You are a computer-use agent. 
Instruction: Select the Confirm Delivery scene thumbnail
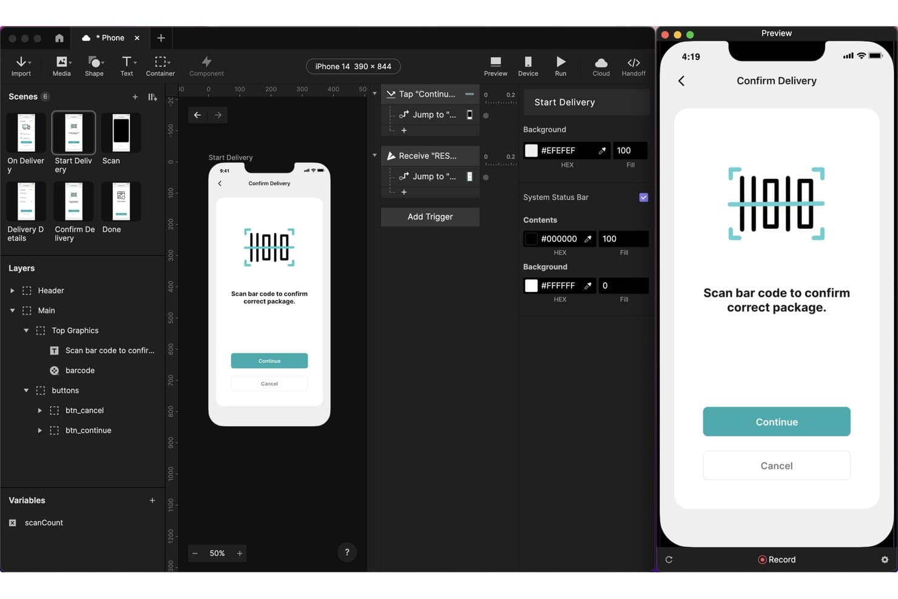tap(74, 201)
